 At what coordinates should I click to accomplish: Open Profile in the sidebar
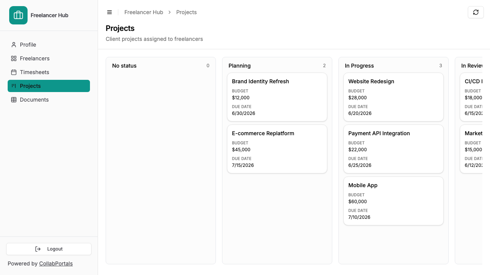pos(49,45)
